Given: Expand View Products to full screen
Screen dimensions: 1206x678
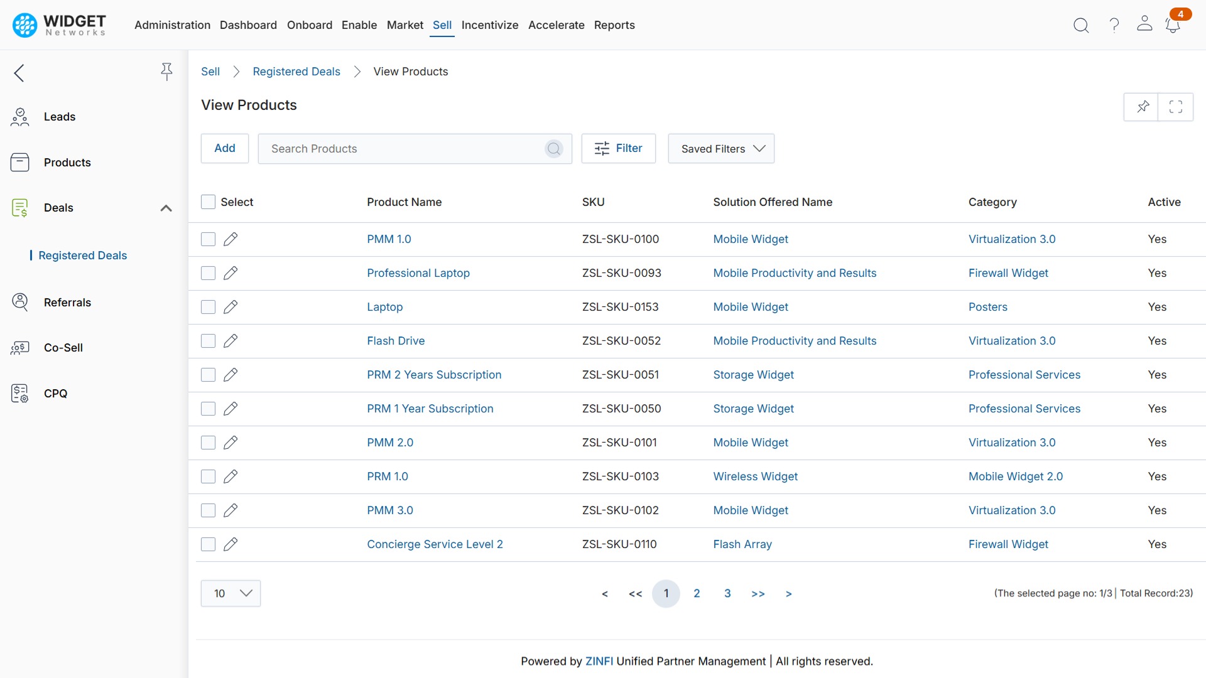Looking at the screenshot, I should [x=1176, y=107].
